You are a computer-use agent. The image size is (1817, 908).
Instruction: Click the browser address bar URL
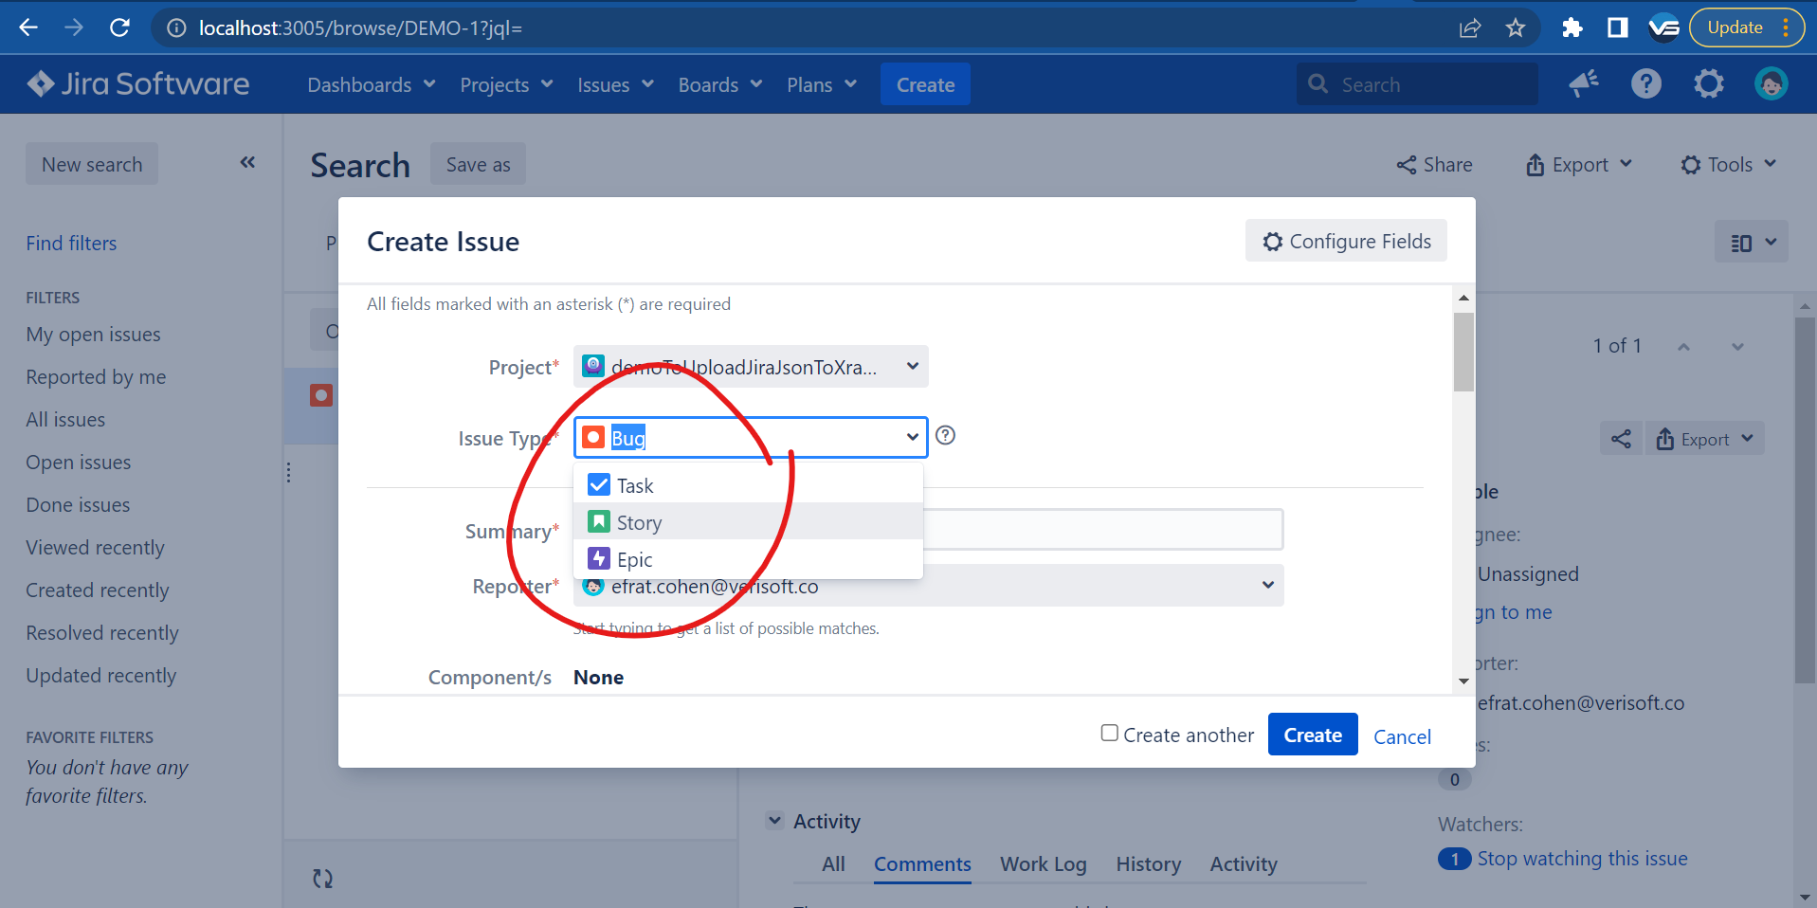click(x=360, y=28)
